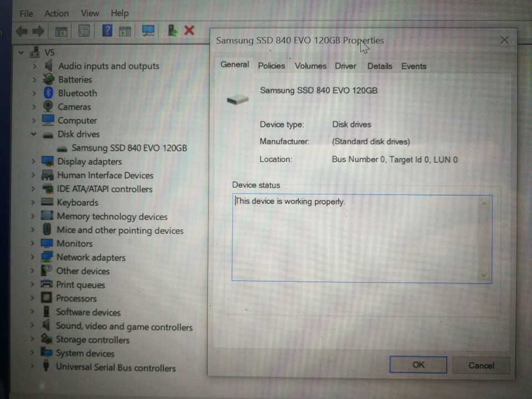The width and height of the screenshot is (532, 399).
Task: Click the Universal Serial Bus controllers icon
Action: (x=46, y=366)
